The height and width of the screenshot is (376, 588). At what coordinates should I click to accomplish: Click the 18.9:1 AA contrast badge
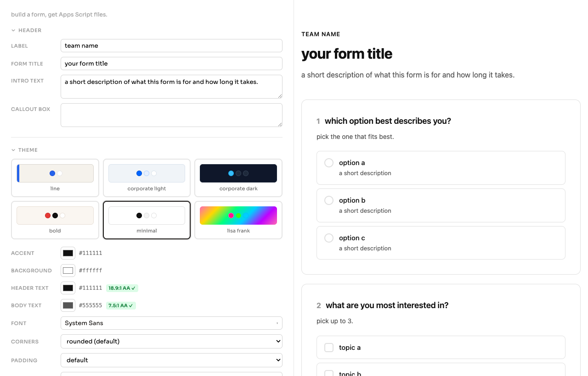122,288
